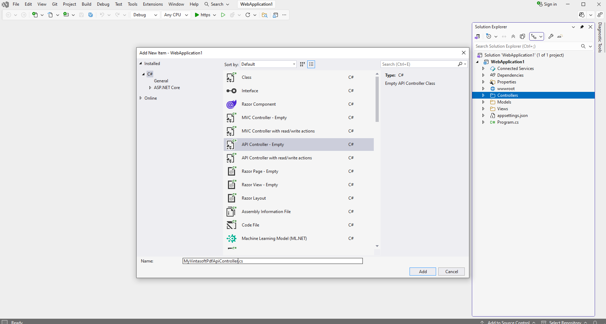Open Properties wrench icon in Solution Explorer
Screen dimensions: 606x324
(x=551, y=36)
